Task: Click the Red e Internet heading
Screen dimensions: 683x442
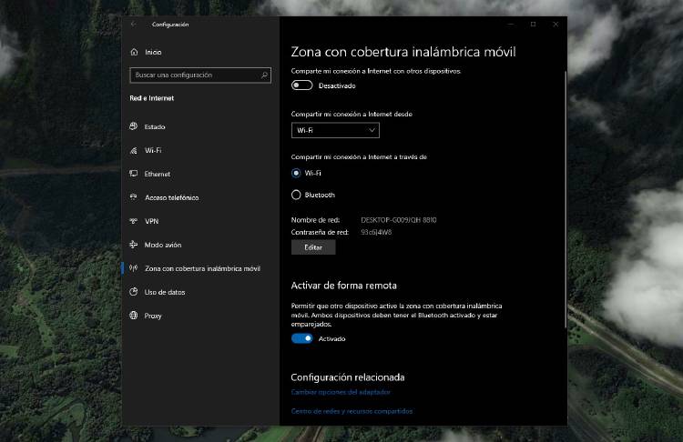Action: (151, 98)
